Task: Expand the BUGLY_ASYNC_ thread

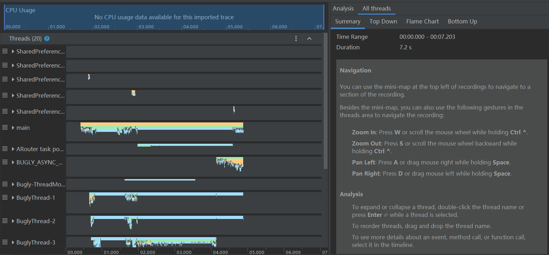Action: pyautogui.click(x=13, y=162)
